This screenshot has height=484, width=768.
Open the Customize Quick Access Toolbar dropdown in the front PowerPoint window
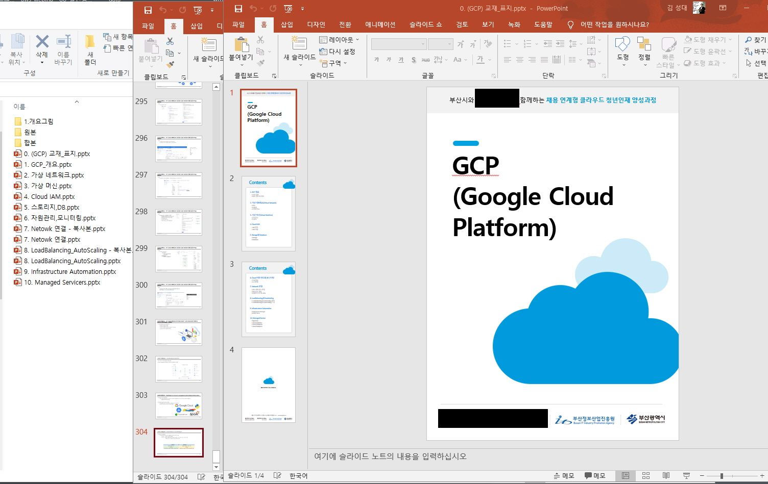[x=302, y=9]
